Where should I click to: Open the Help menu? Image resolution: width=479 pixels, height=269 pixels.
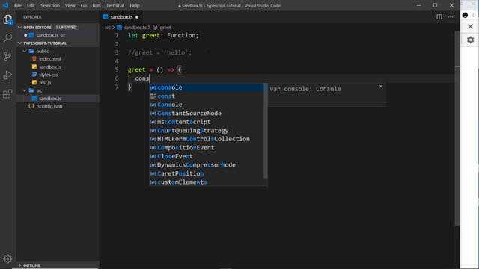point(135,5)
